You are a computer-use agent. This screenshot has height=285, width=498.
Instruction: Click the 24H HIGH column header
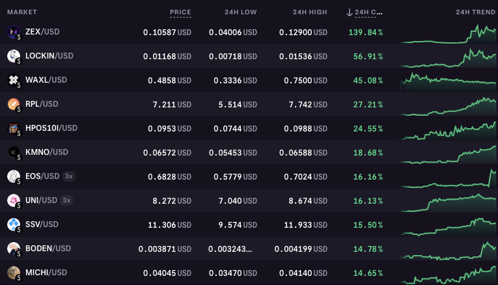point(310,12)
